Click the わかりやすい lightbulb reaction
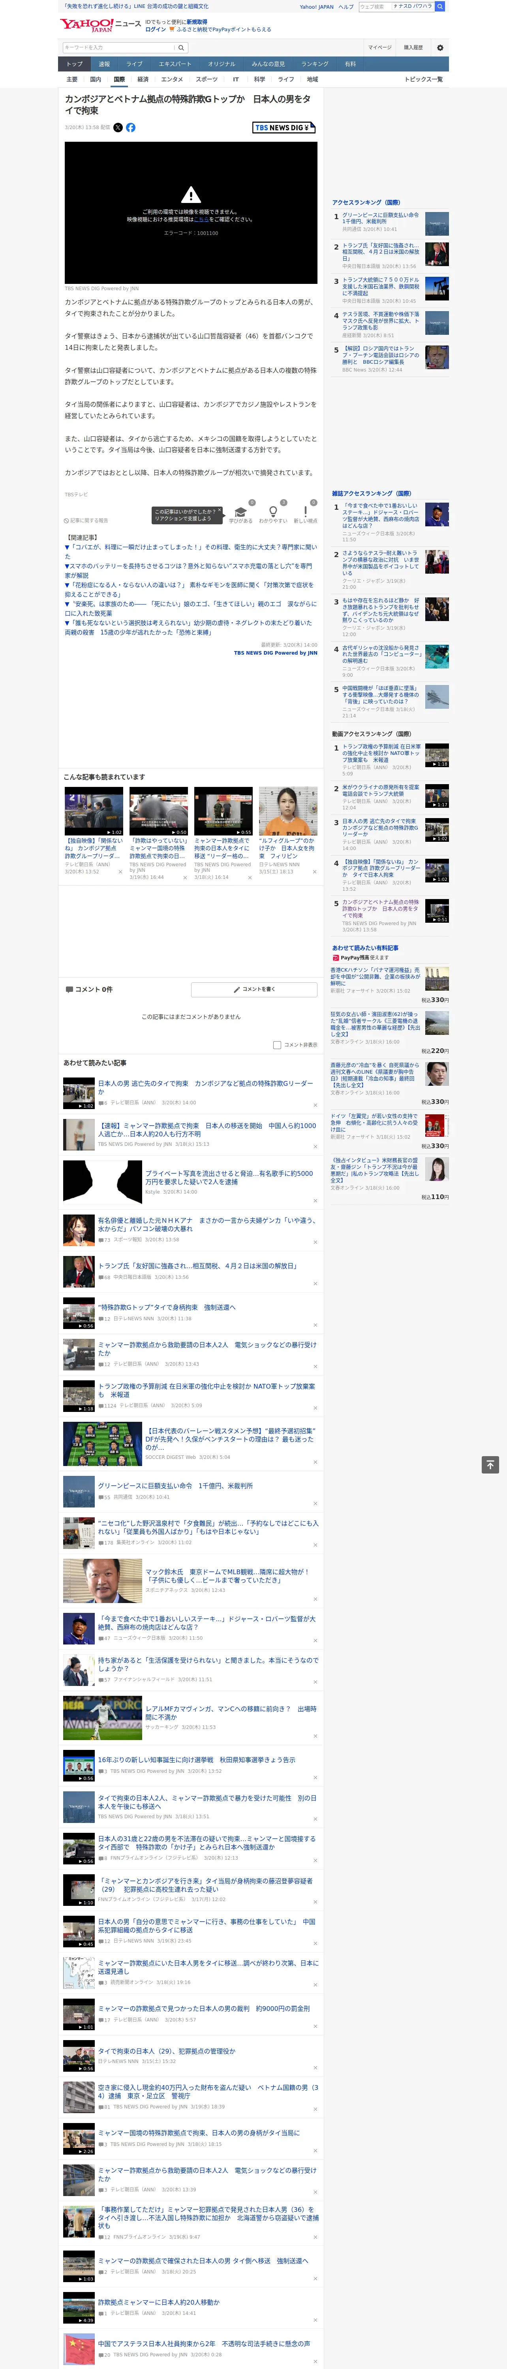Image resolution: width=507 pixels, height=2369 pixels. (x=272, y=511)
